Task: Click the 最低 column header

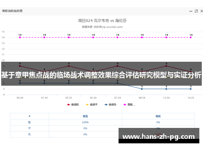Action: 158,116
